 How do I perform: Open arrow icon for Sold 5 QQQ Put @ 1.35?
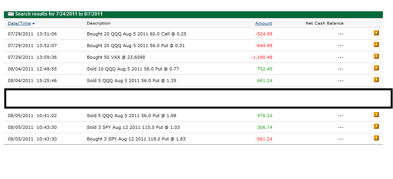tap(376, 79)
